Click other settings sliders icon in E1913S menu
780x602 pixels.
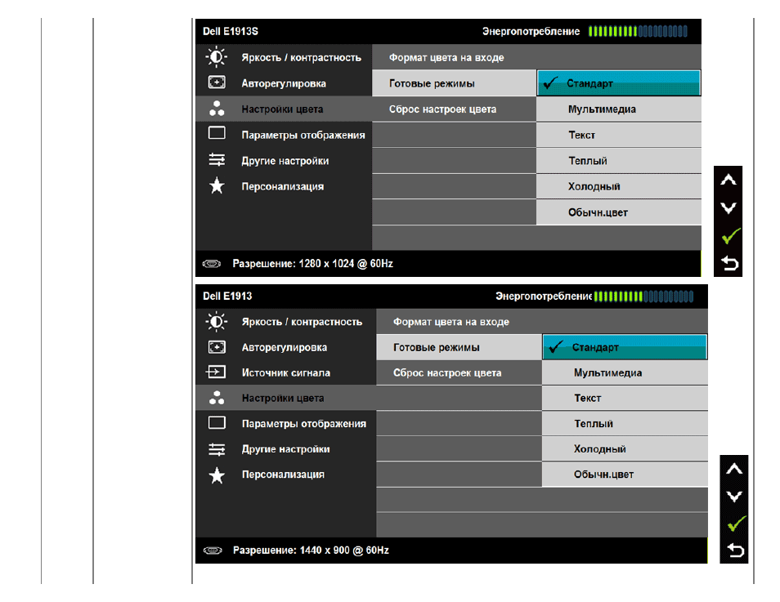217,160
